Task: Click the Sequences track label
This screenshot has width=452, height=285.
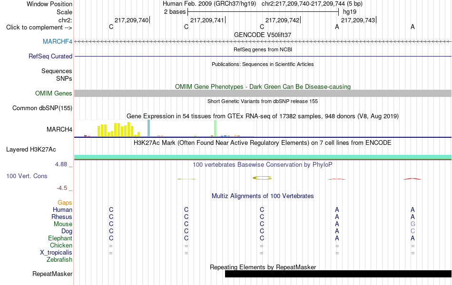Action: pyautogui.click(x=57, y=71)
